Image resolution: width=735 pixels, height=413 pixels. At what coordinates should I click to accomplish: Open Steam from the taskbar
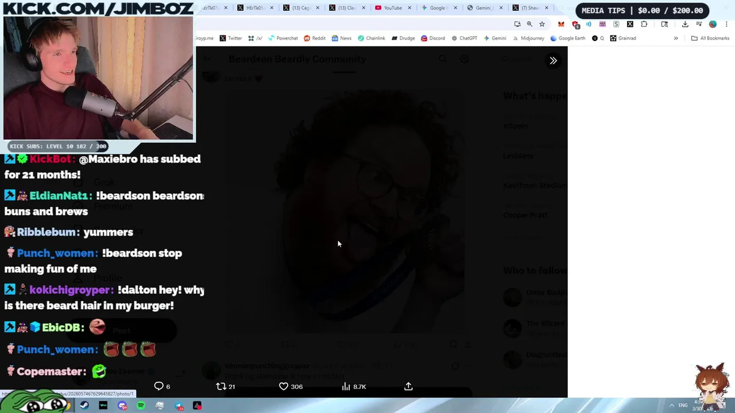tap(84, 406)
